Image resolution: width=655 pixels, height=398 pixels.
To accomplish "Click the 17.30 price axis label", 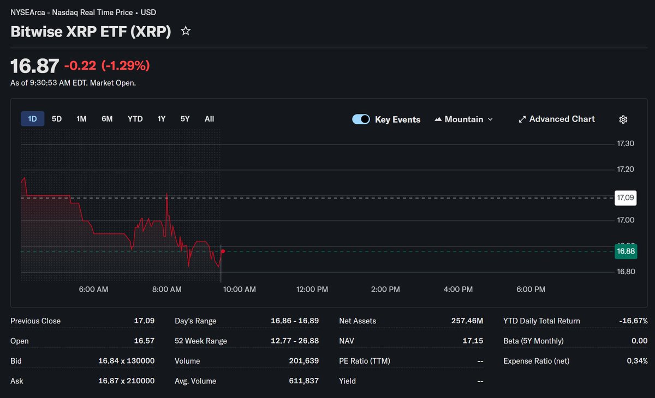I will pyautogui.click(x=626, y=144).
